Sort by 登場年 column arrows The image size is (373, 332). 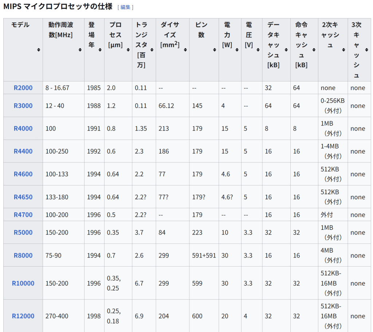100,50
